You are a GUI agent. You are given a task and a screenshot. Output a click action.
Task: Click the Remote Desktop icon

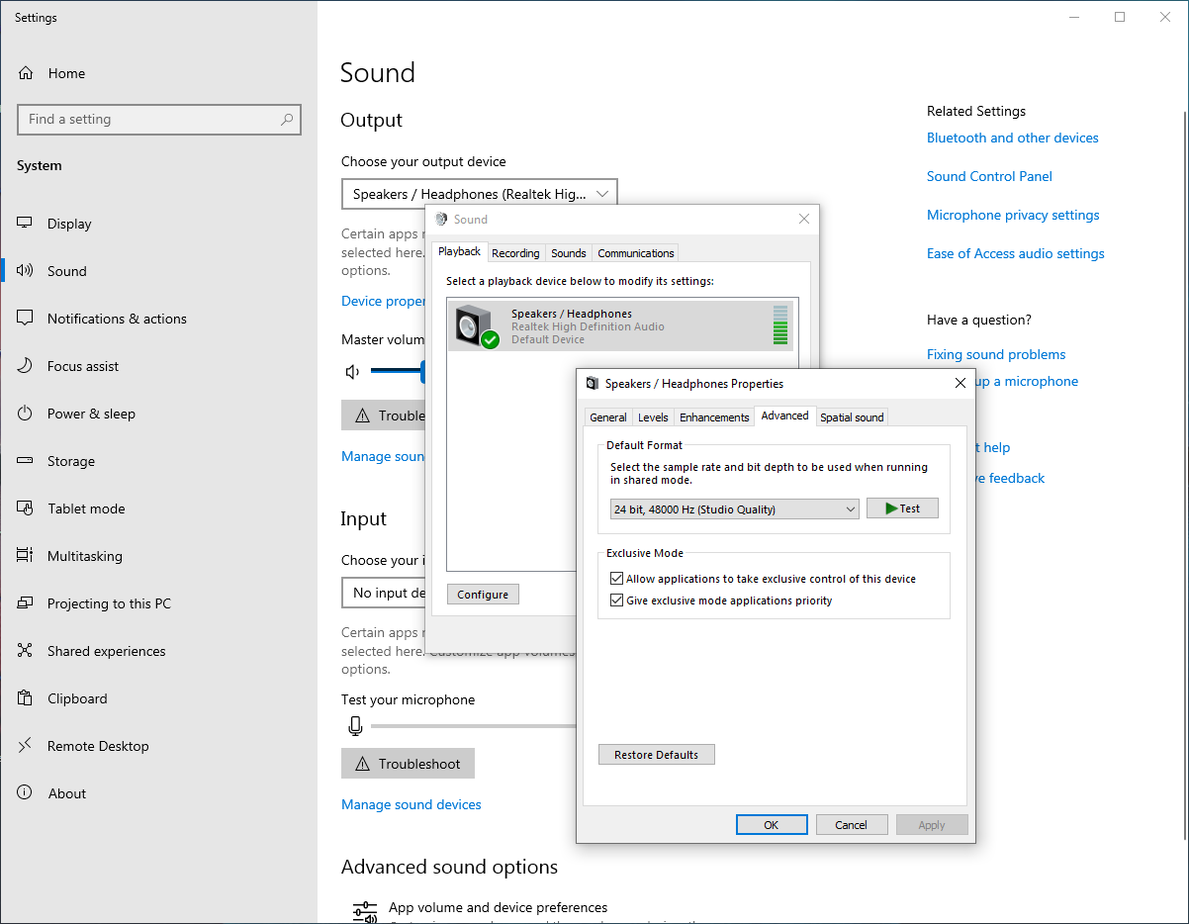click(26, 746)
